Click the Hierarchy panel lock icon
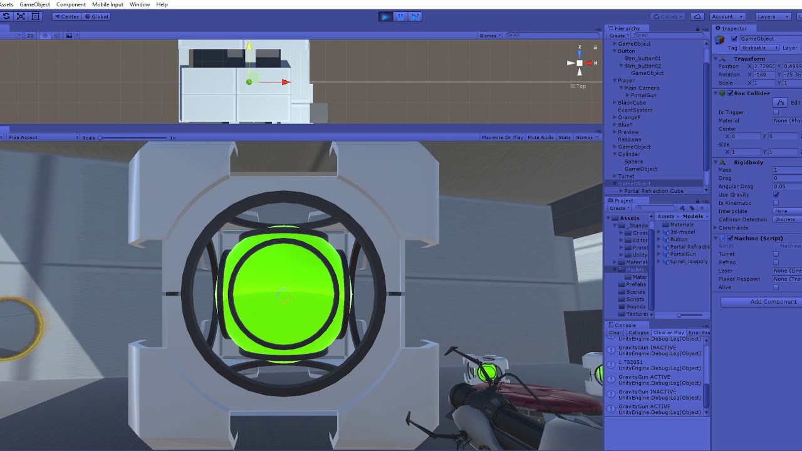This screenshot has height=451, width=802. tap(697, 29)
